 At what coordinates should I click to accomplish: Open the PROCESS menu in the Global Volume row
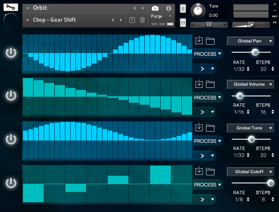point(207,98)
